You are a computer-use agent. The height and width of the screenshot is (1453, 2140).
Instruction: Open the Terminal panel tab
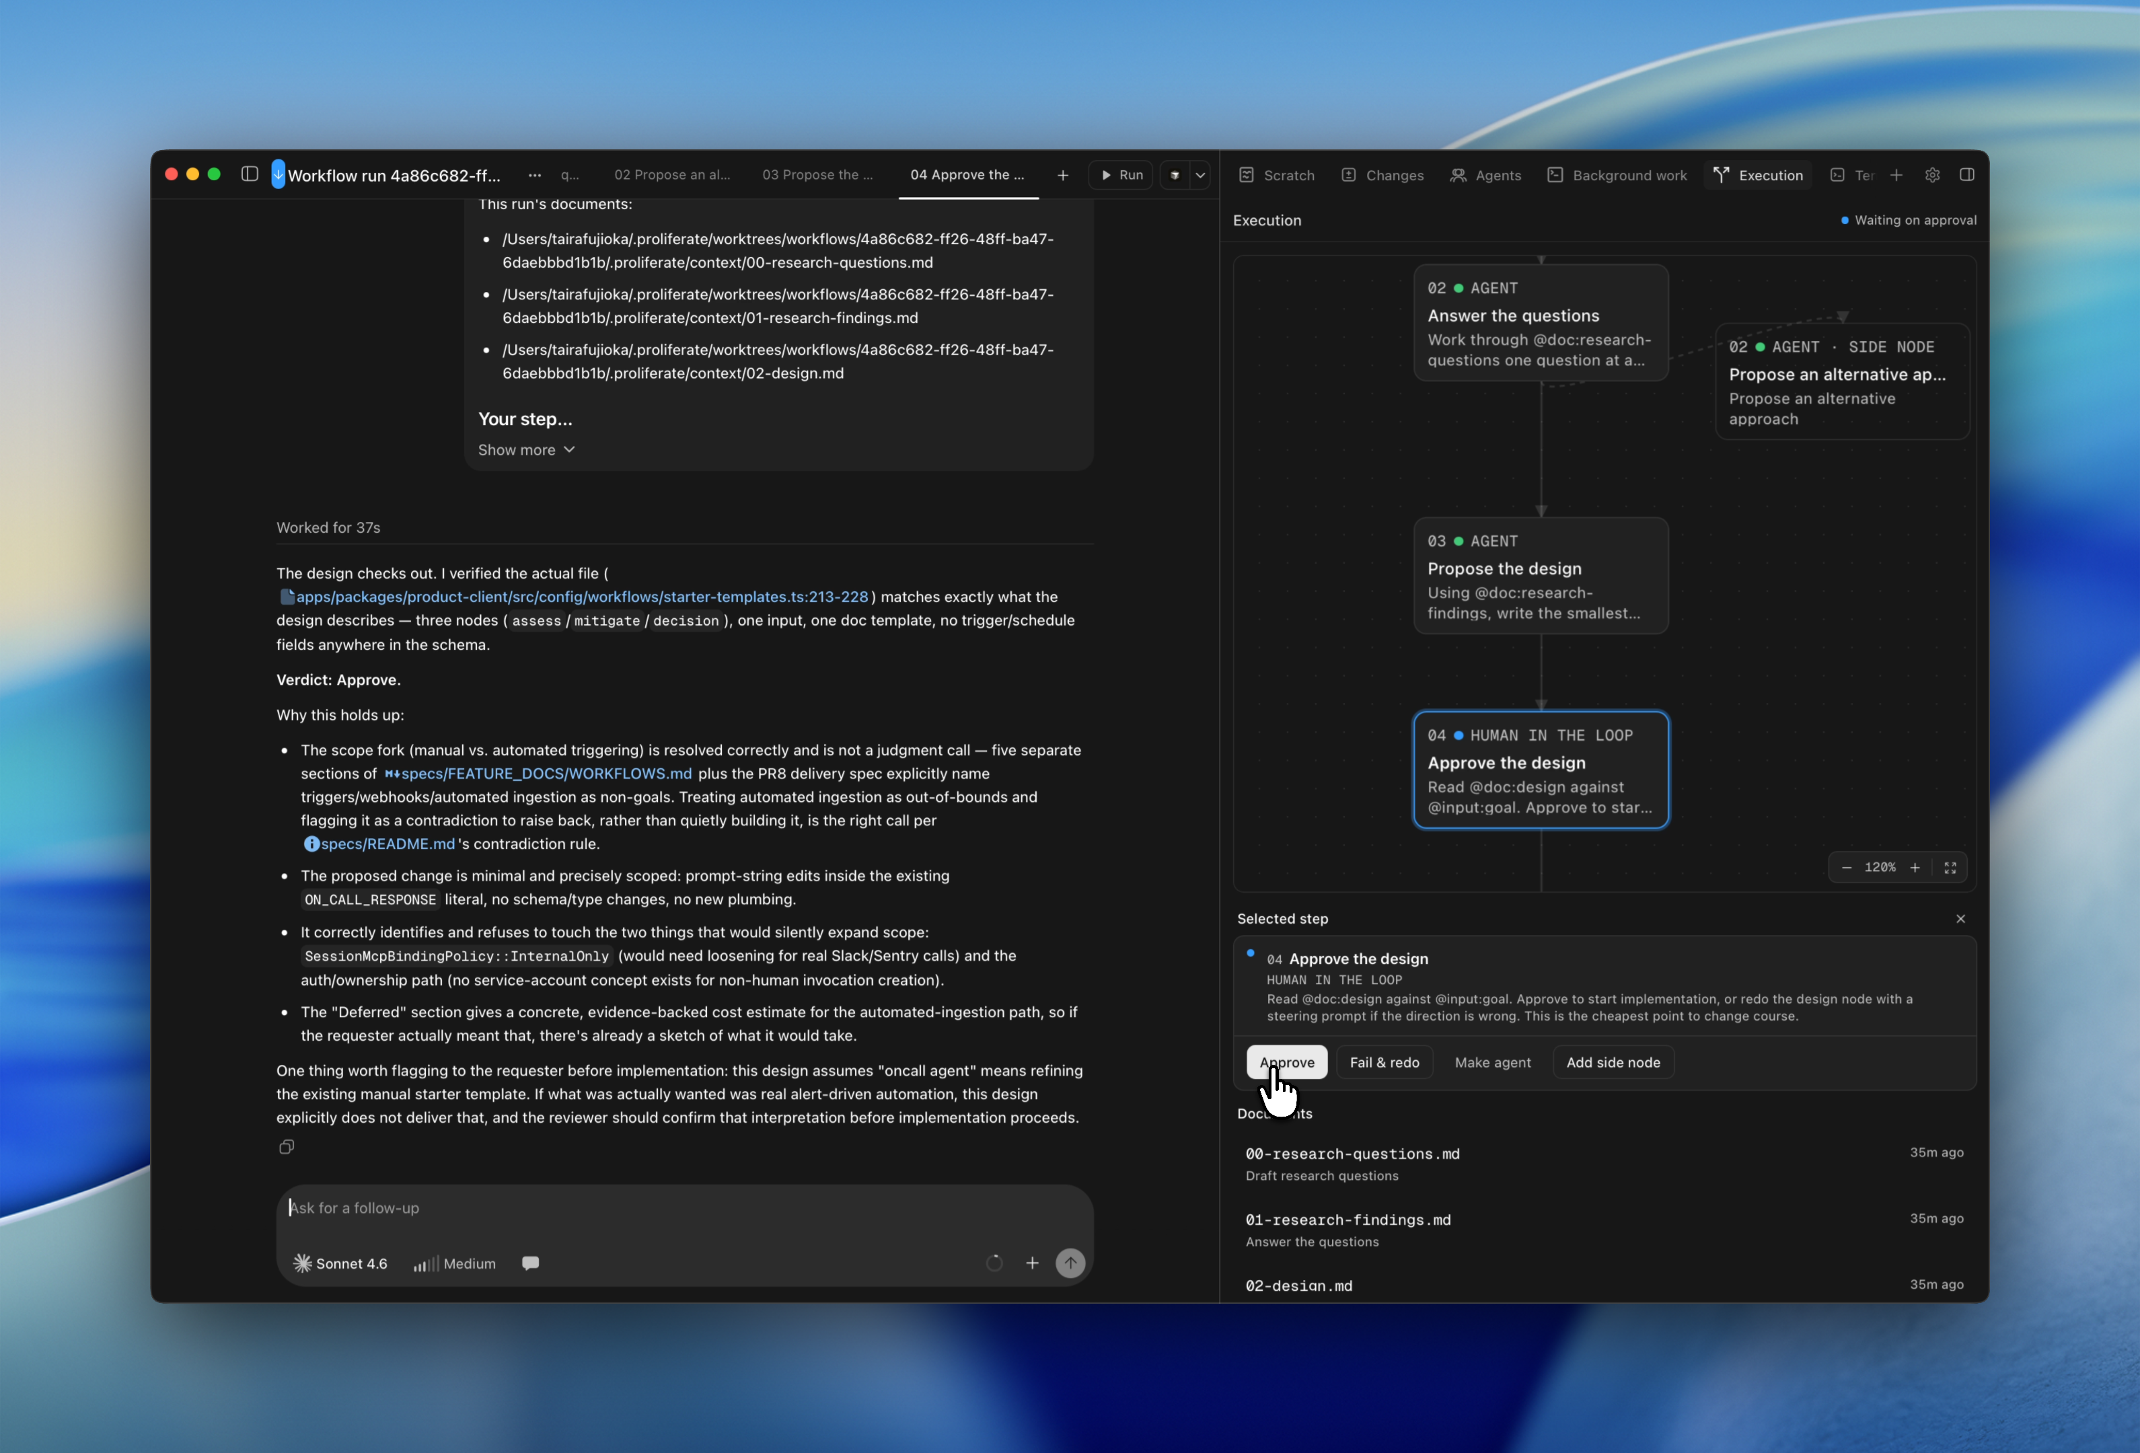pos(1852,175)
